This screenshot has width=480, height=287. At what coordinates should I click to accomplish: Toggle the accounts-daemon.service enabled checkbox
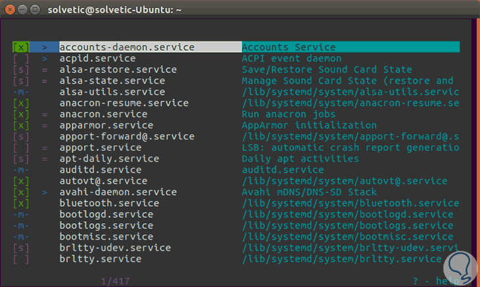[x=21, y=47]
